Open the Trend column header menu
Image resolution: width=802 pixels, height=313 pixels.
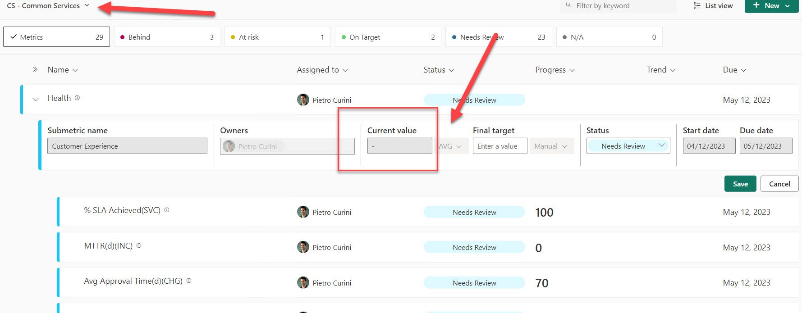[x=661, y=70]
